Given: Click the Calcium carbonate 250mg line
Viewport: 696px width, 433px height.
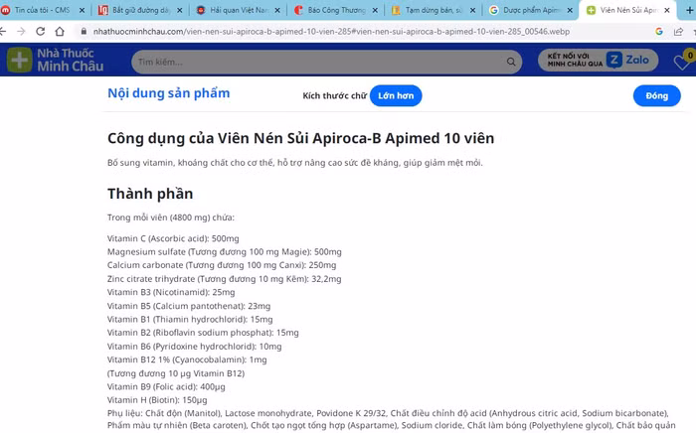Looking at the screenshot, I should coord(222,265).
